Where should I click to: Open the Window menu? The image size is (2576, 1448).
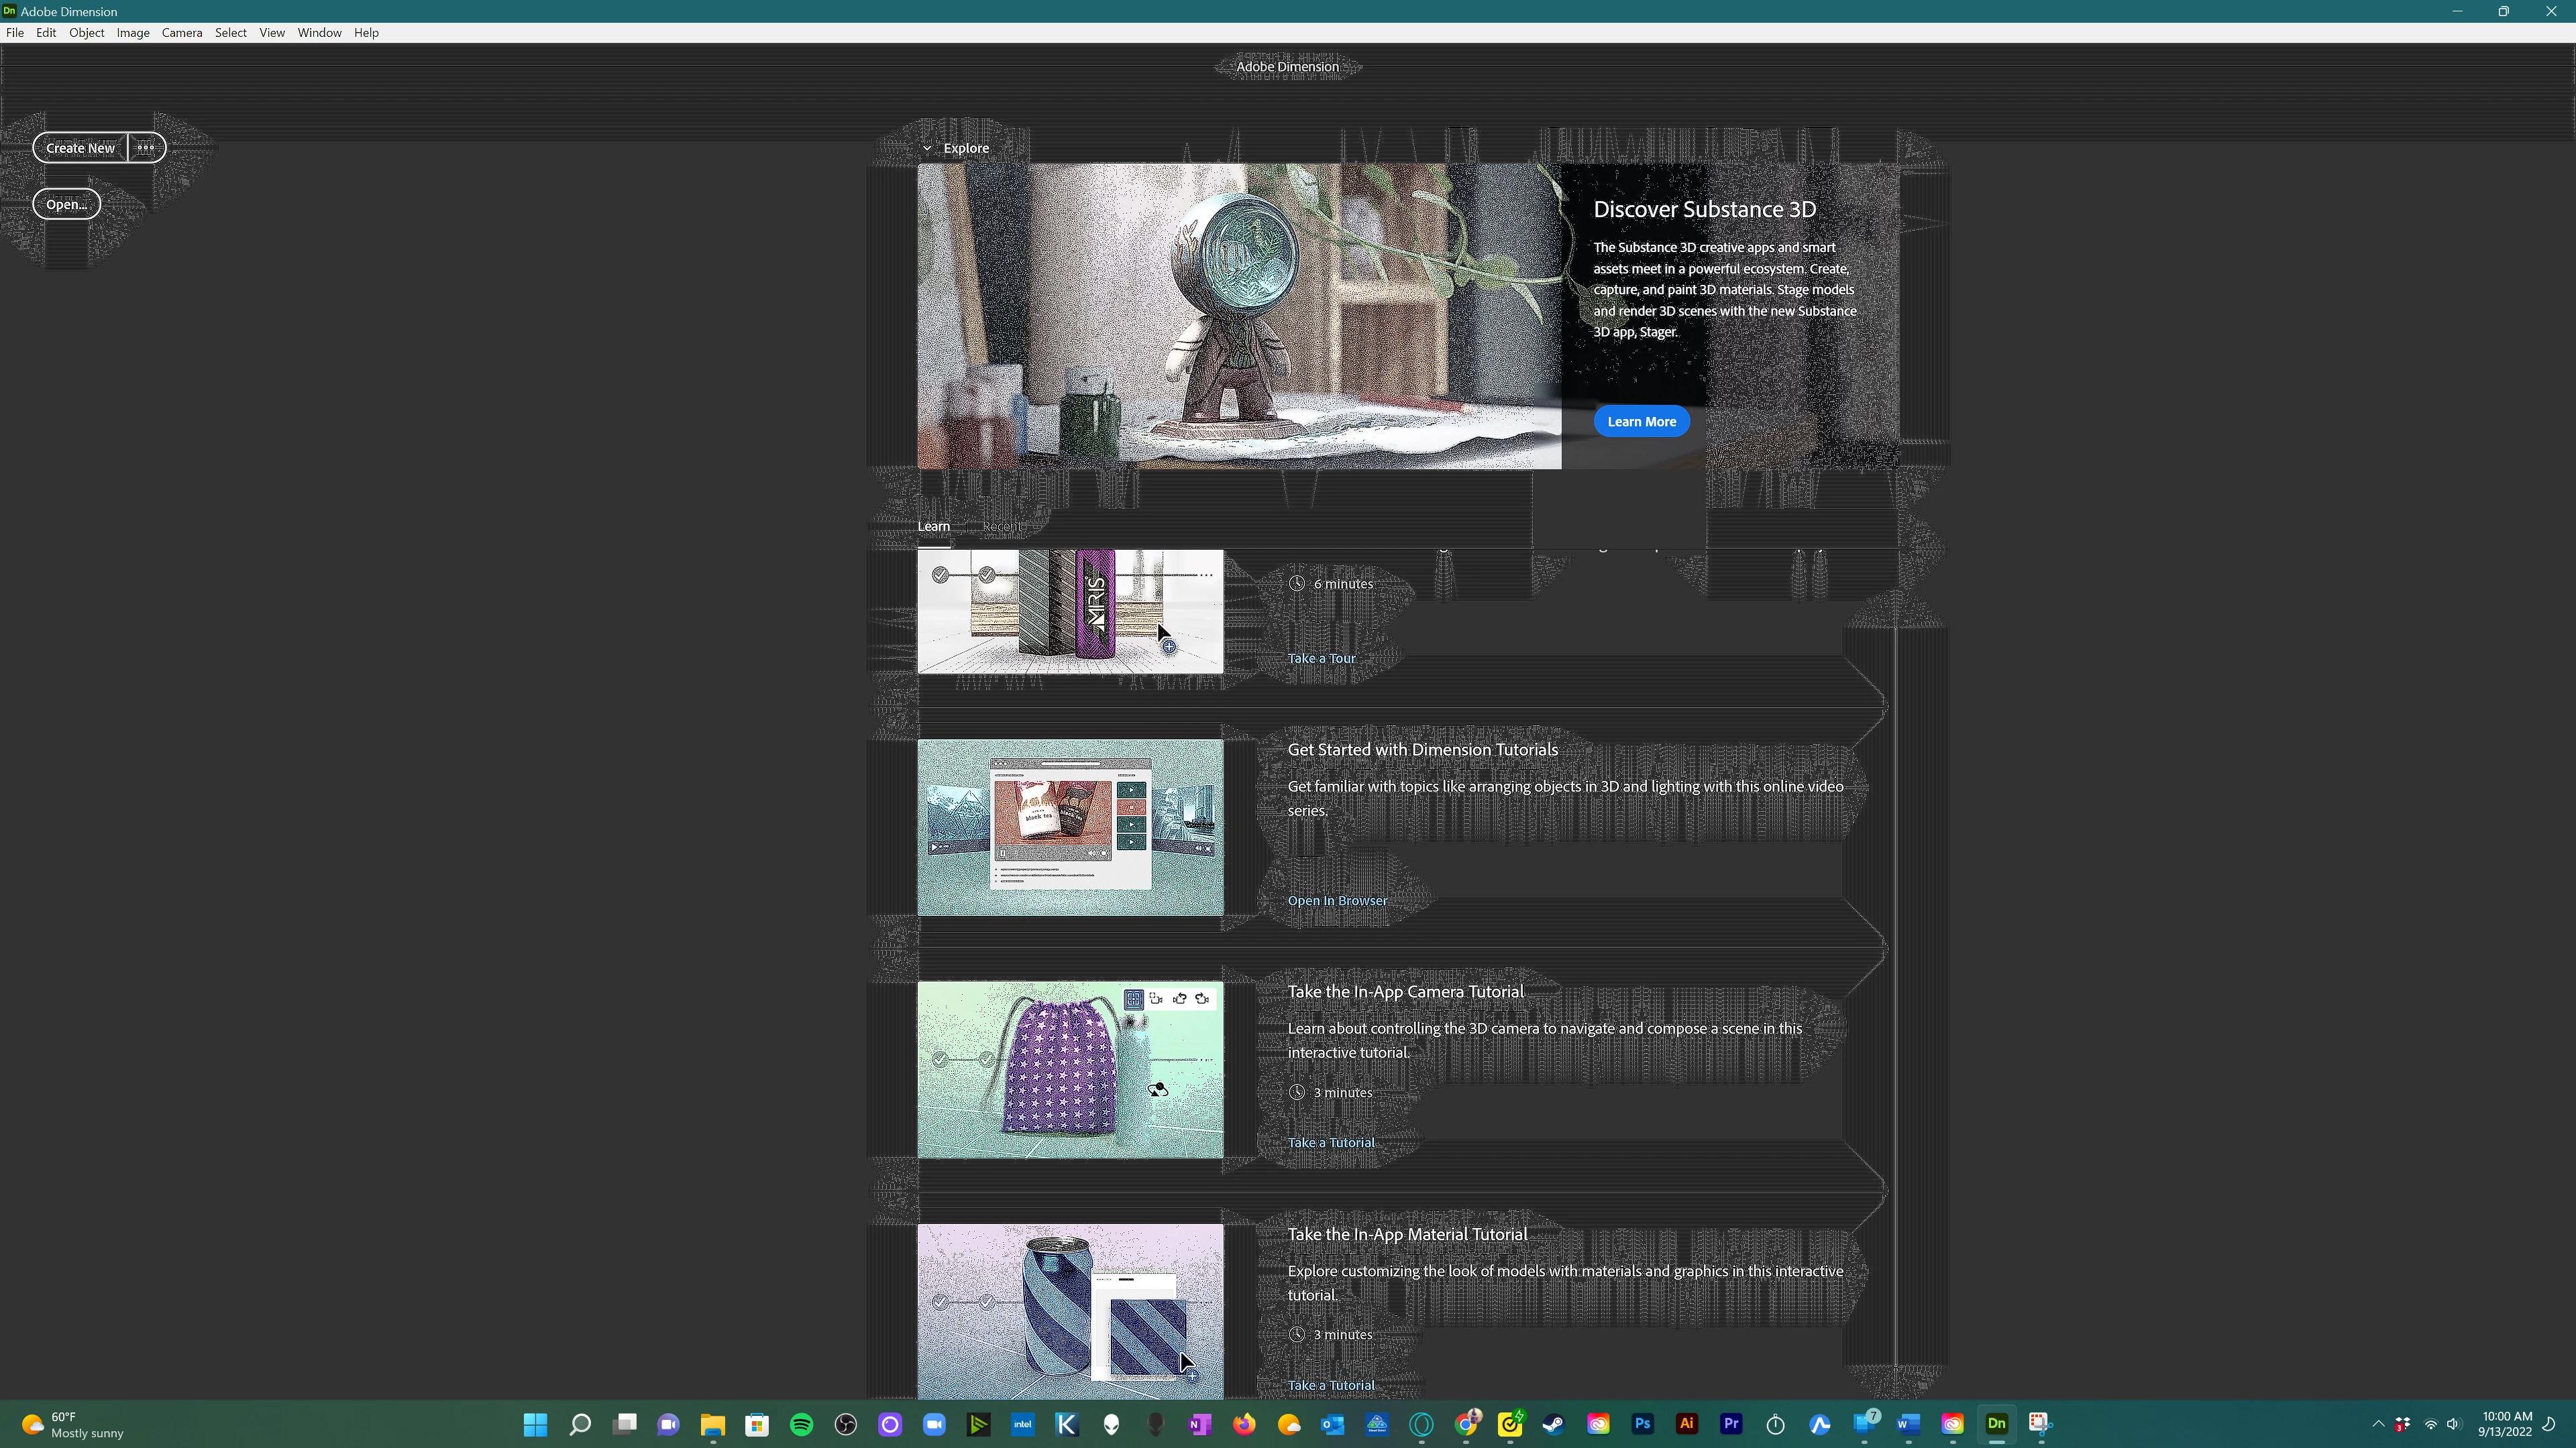[319, 33]
